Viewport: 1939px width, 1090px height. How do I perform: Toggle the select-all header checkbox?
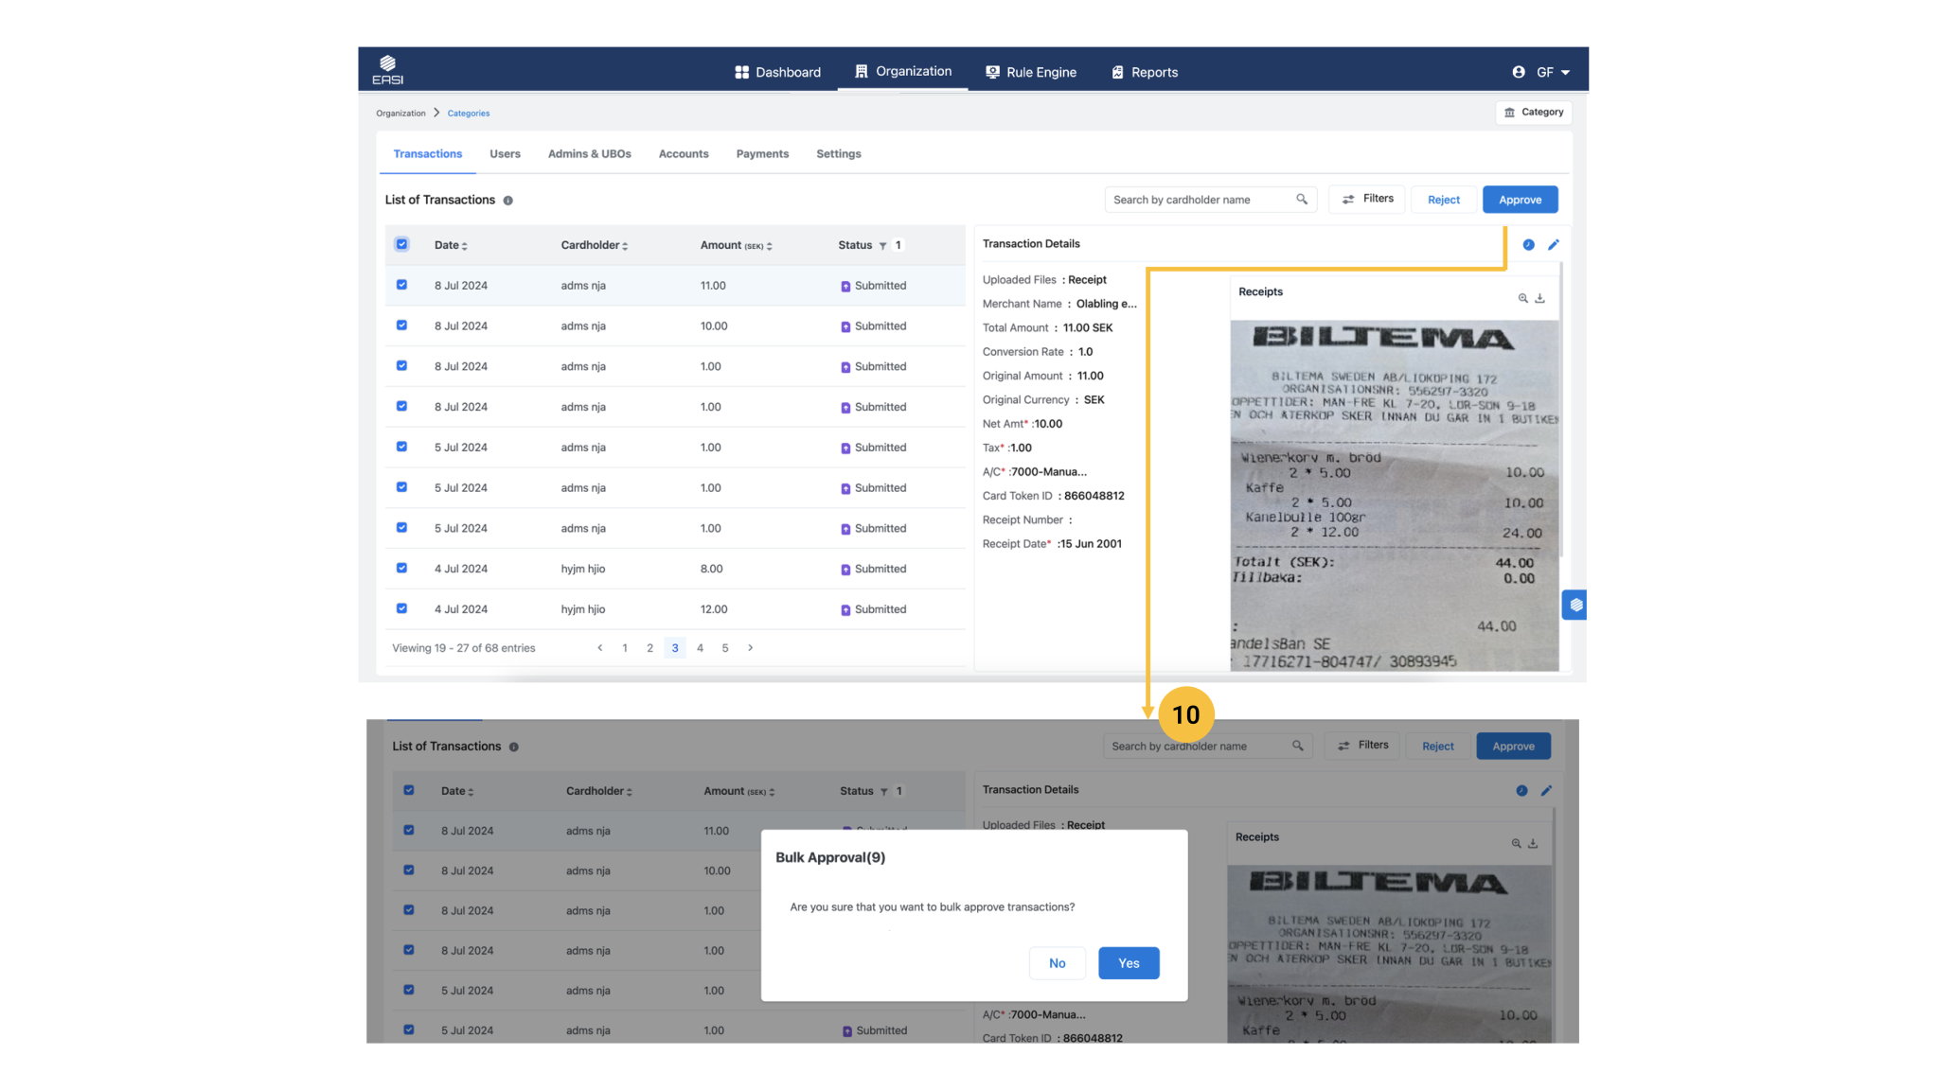coord(401,244)
